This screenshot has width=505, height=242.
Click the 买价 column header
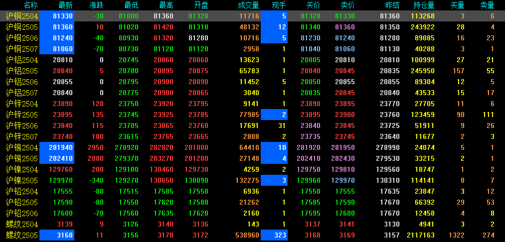(x=314, y=5)
